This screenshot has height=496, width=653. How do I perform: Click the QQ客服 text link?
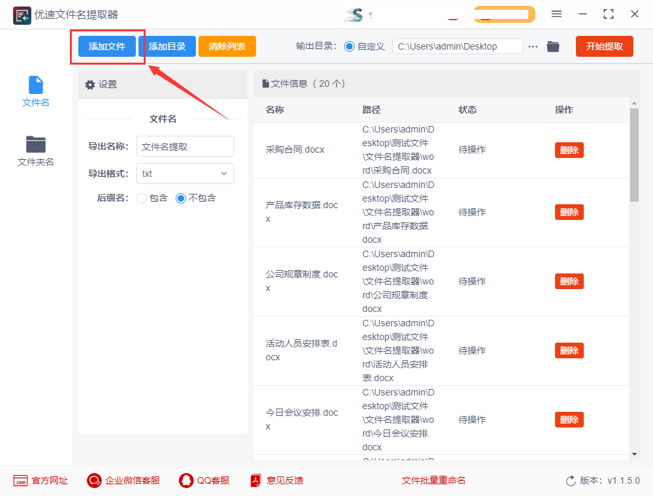[214, 480]
